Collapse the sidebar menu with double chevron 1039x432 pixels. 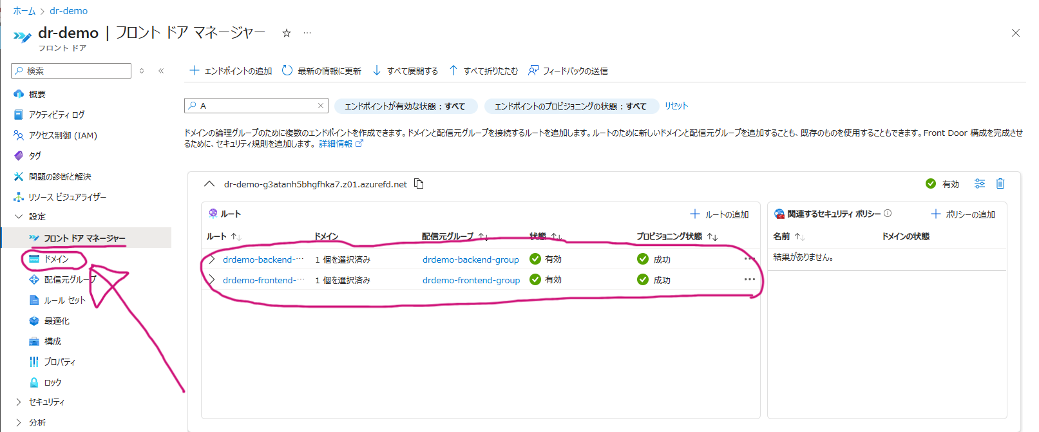tap(161, 71)
